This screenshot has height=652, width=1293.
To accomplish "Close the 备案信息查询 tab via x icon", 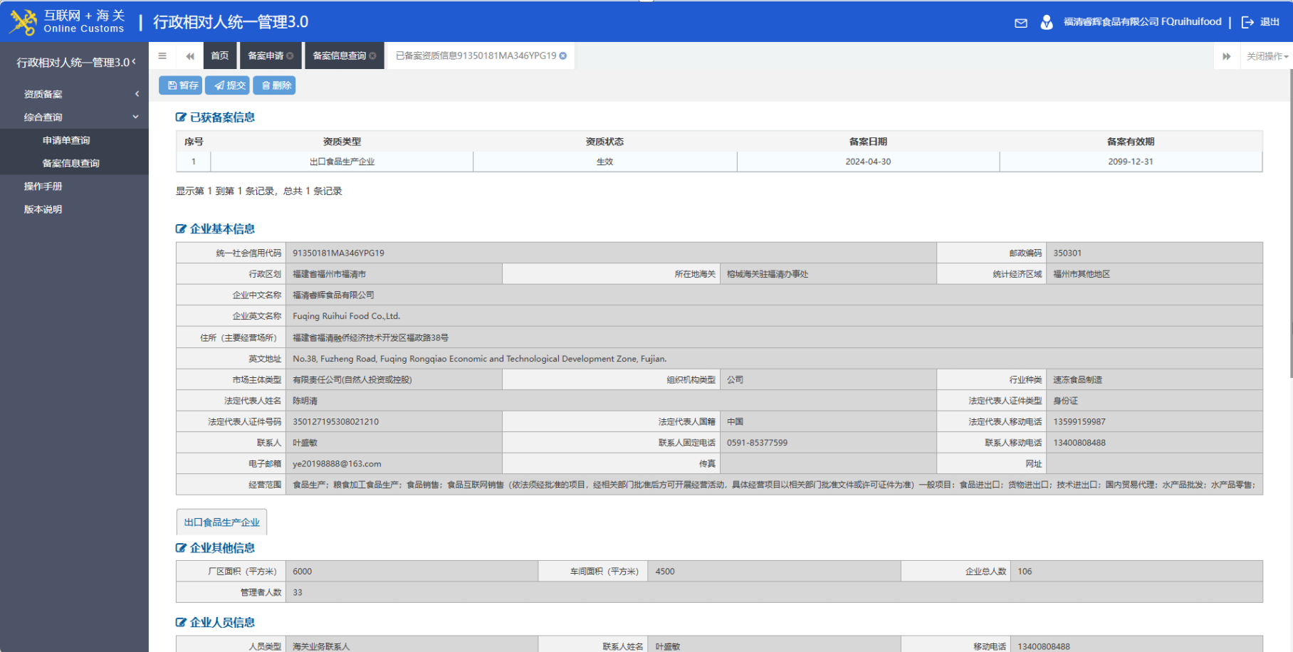I will coord(372,56).
